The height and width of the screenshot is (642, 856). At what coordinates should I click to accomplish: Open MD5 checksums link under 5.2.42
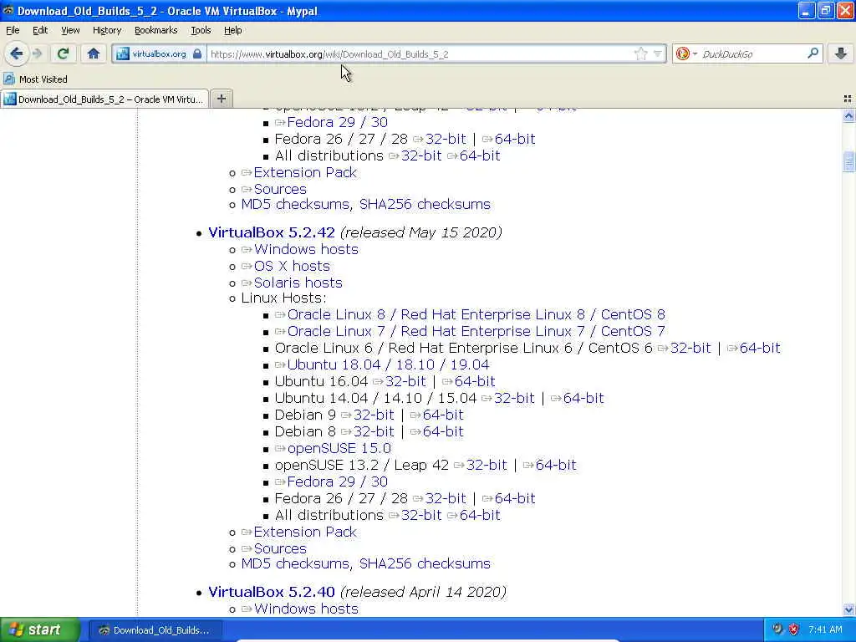click(295, 564)
